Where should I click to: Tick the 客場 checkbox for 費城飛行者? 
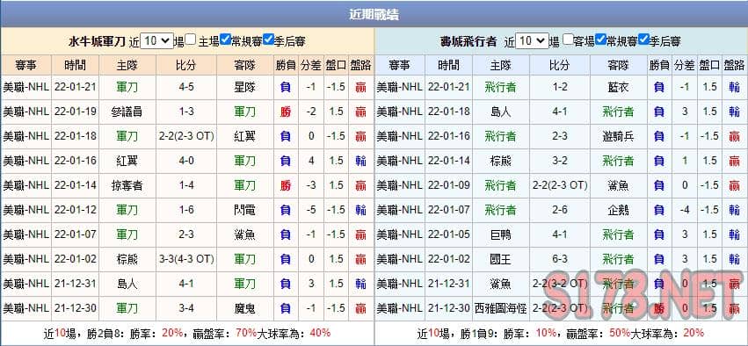click(568, 40)
